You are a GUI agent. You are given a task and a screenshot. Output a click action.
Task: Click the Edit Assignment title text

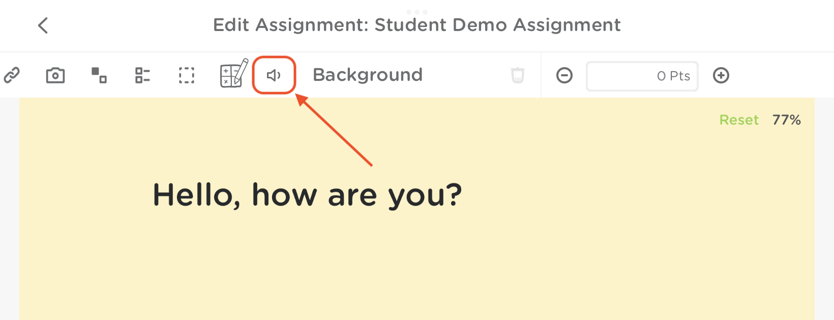click(416, 25)
